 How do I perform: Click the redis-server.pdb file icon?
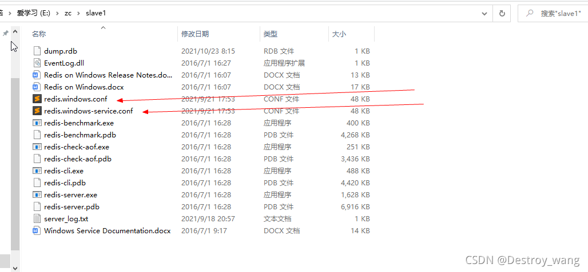37,206
